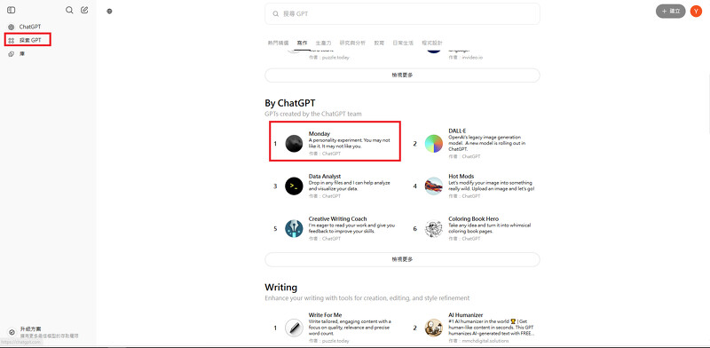Click 作者：puzzle.today under Write For Me
Viewport: 710px width, 348px height.
(x=328, y=341)
